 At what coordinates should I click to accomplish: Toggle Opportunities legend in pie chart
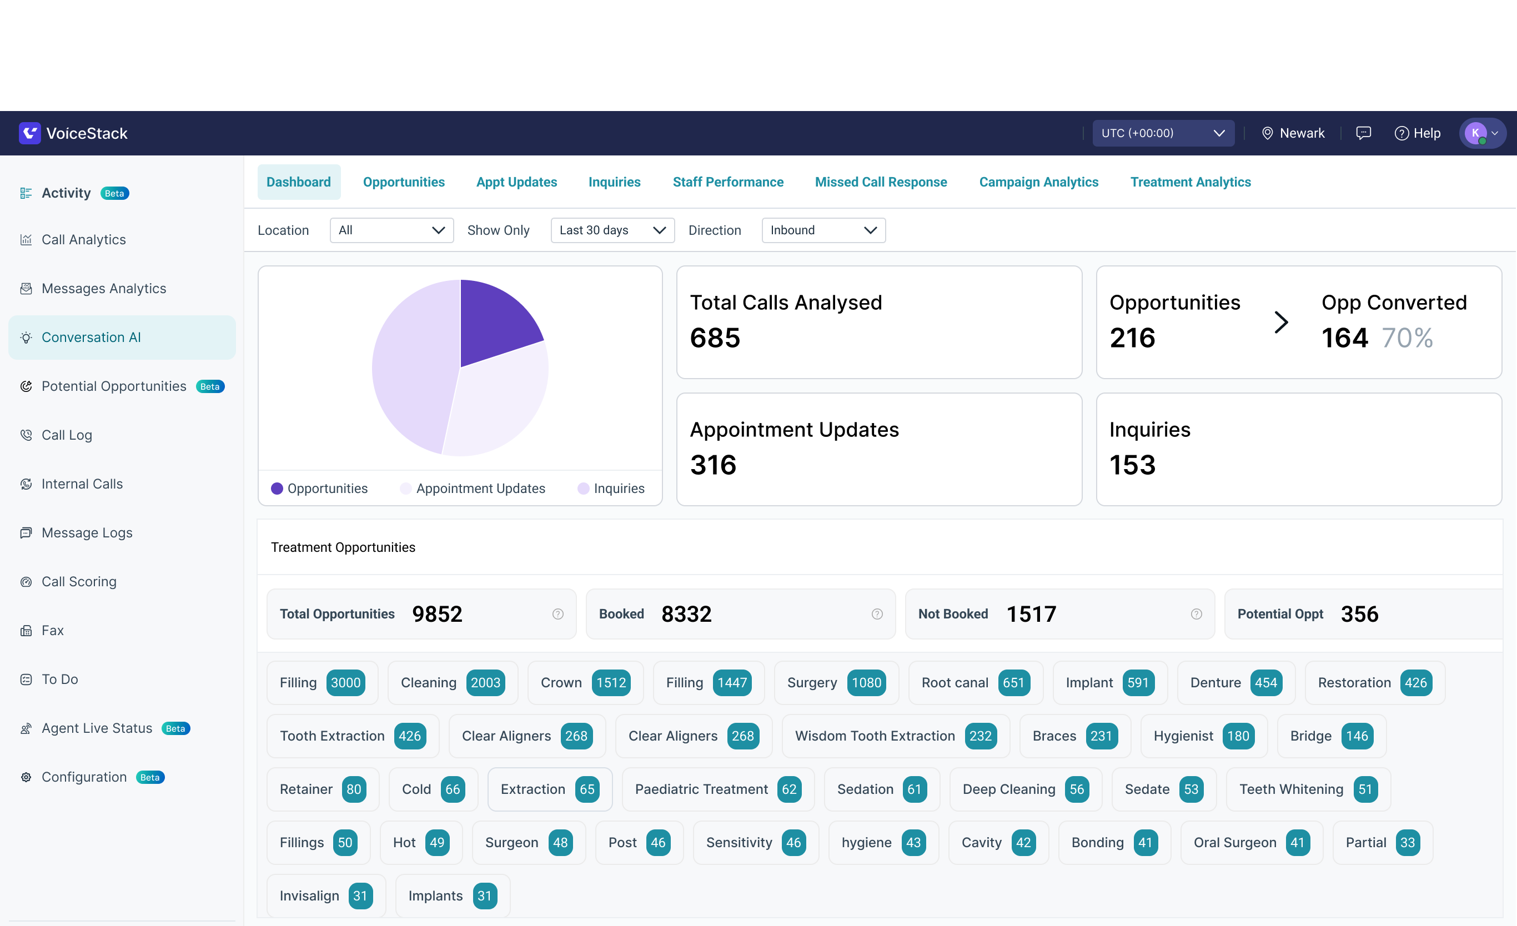tap(319, 488)
